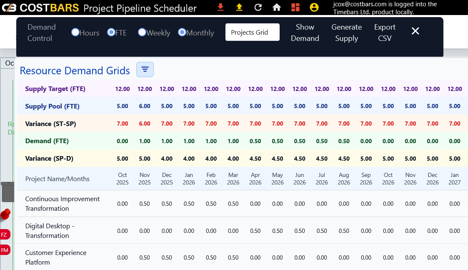Click the filter icon beside Resource Demand Grids
This screenshot has height=270, width=468.
(x=145, y=69)
